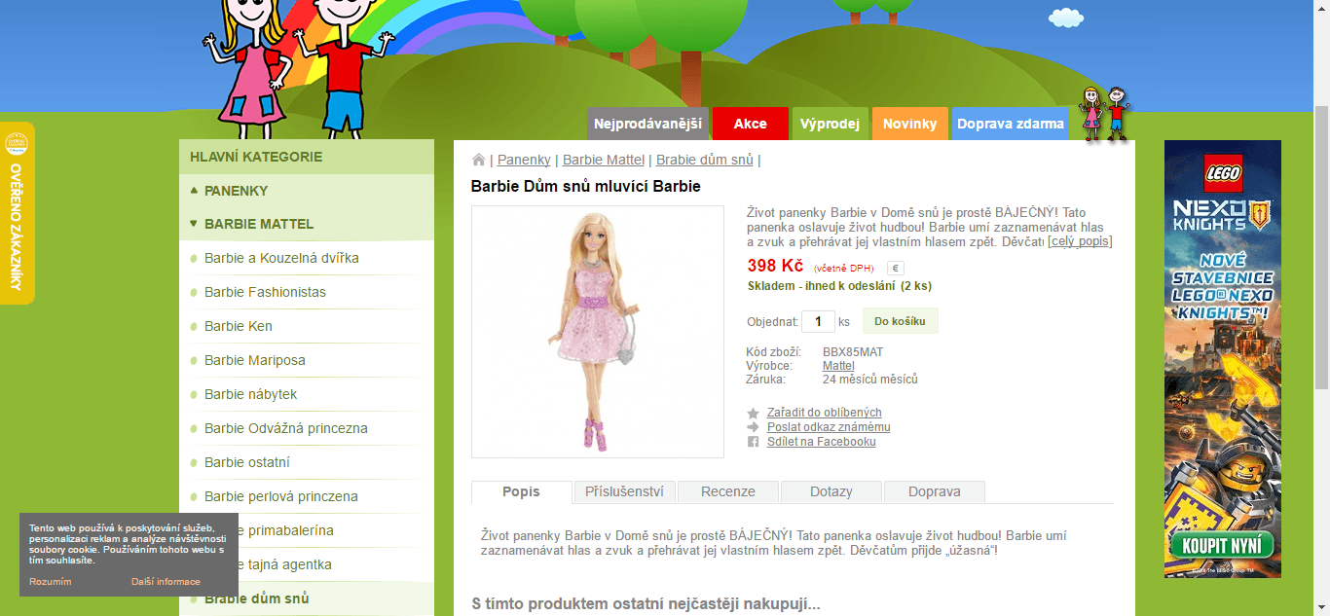The width and height of the screenshot is (1330, 616).
Task: Open the Panenky breadcrumb link
Action: [524, 160]
